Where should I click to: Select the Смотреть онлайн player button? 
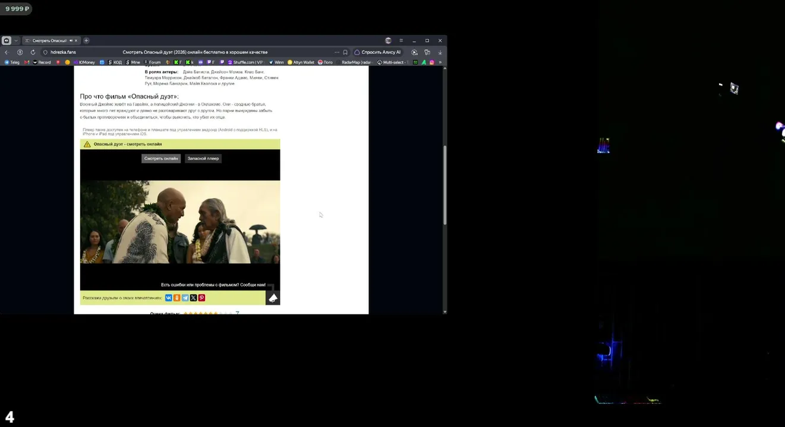(161, 158)
